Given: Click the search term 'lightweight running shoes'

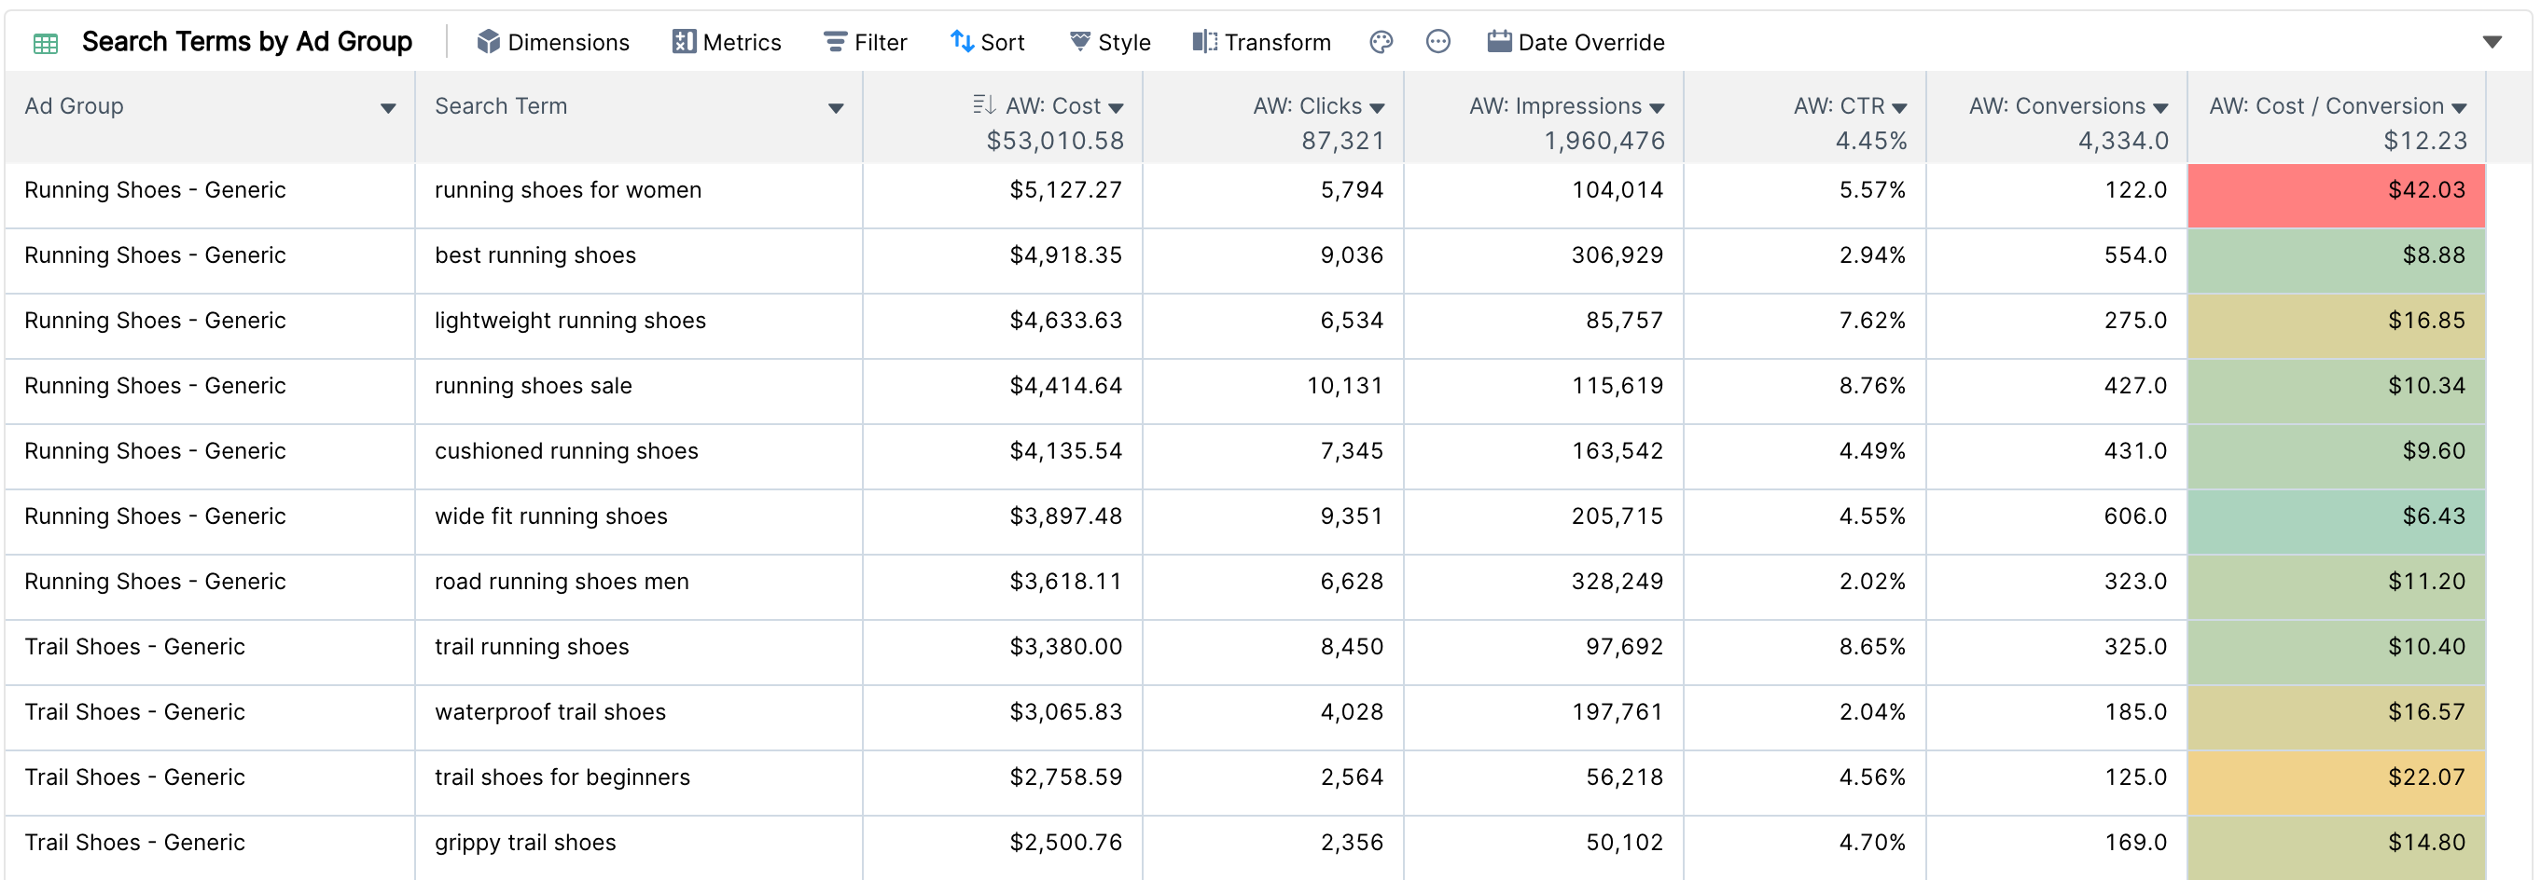Looking at the screenshot, I should pos(570,321).
